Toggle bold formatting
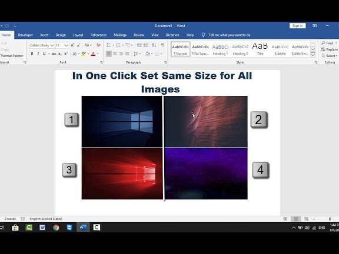The width and height of the screenshot is (339, 254). [x=32, y=54]
